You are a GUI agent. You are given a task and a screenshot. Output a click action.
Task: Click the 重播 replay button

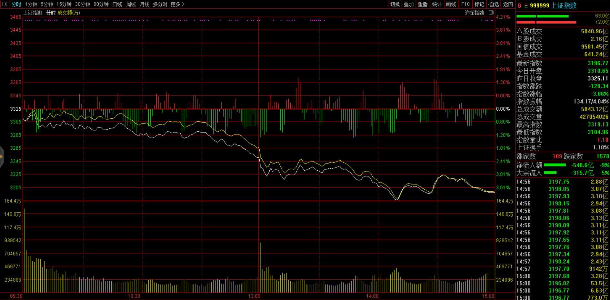423,4
